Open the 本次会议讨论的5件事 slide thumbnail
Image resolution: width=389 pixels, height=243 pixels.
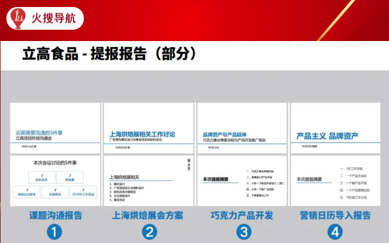(x=55, y=180)
